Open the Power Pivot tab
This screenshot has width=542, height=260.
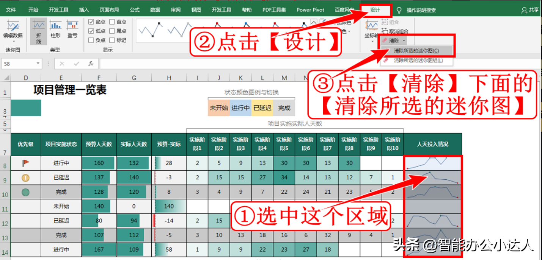click(x=310, y=10)
